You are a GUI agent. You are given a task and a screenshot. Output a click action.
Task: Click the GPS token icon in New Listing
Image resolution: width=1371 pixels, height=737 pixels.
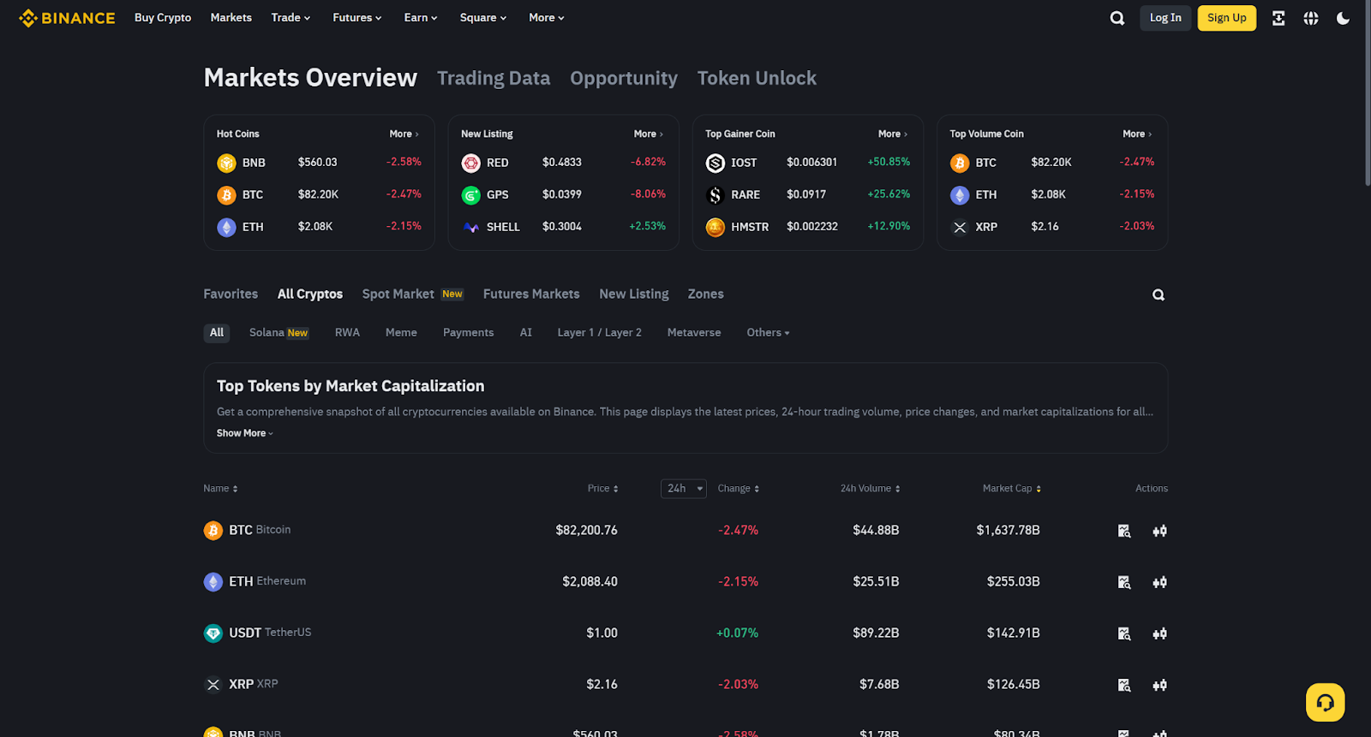coord(470,195)
